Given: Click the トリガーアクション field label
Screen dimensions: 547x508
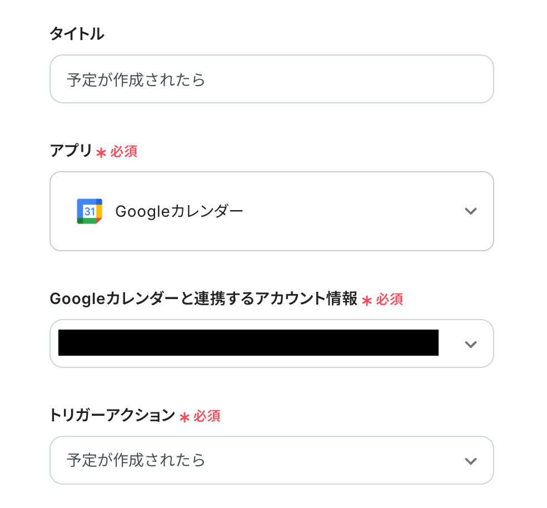Looking at the screenshot, I should click(x=112, y=416).
